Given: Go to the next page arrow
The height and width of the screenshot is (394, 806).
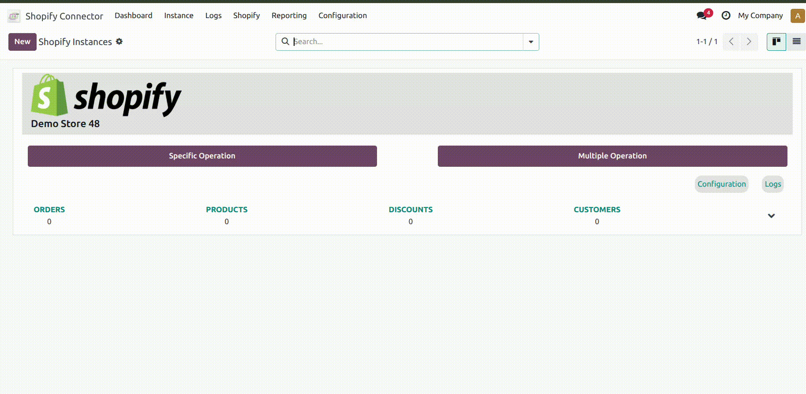Looking at the screenshot, I should pos(749,42).
